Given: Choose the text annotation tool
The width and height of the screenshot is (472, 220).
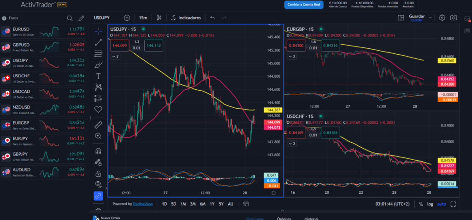Looking at the screenshot, I should [x=98, y=75].
